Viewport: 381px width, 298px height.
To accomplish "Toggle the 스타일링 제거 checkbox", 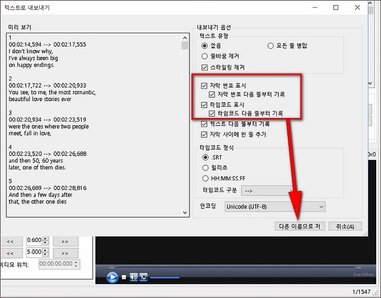I will pos(205,67).
